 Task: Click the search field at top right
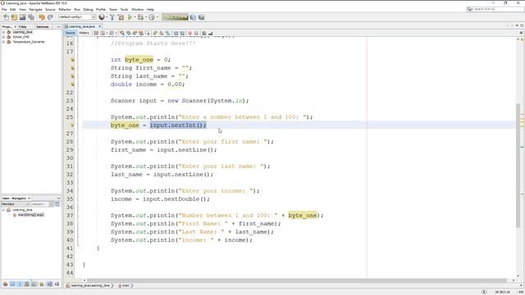point(498,9)
